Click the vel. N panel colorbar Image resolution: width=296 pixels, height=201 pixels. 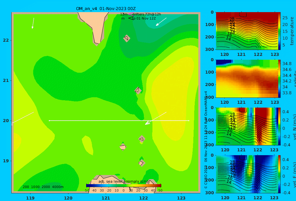[279, 126]
